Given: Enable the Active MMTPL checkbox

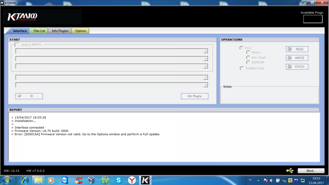Looking at the screenshot, I should [17, 45].
